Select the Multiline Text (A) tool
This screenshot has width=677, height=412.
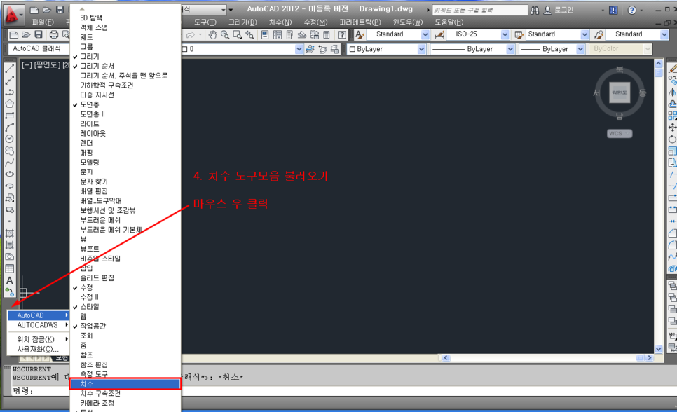pos(10,281)
